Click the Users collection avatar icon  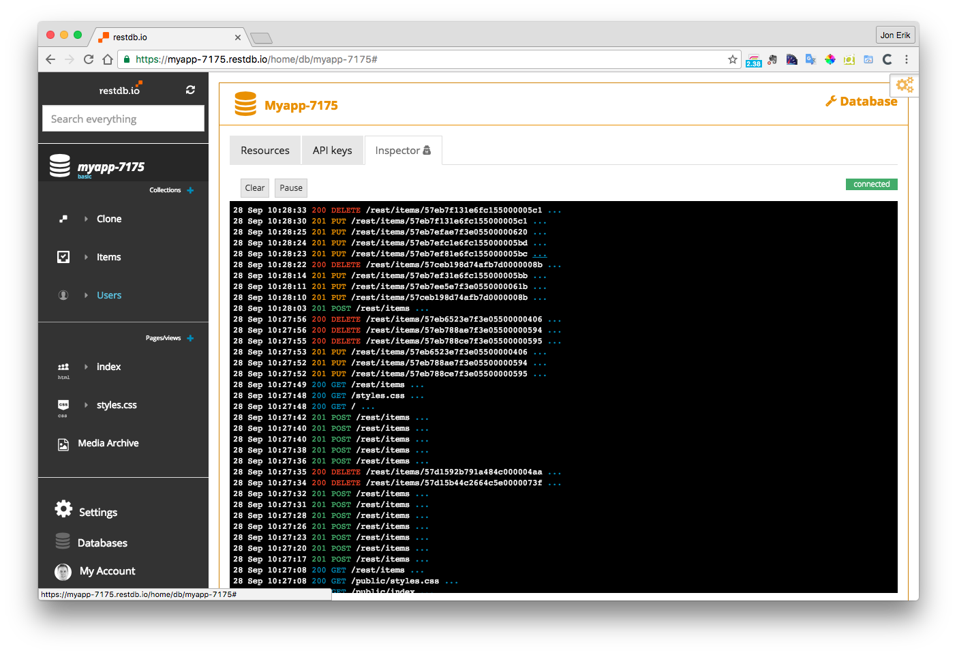click(63, 295)
